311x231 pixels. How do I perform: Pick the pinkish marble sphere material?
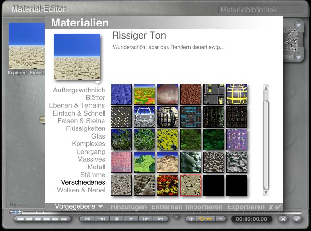click(168, 94)
